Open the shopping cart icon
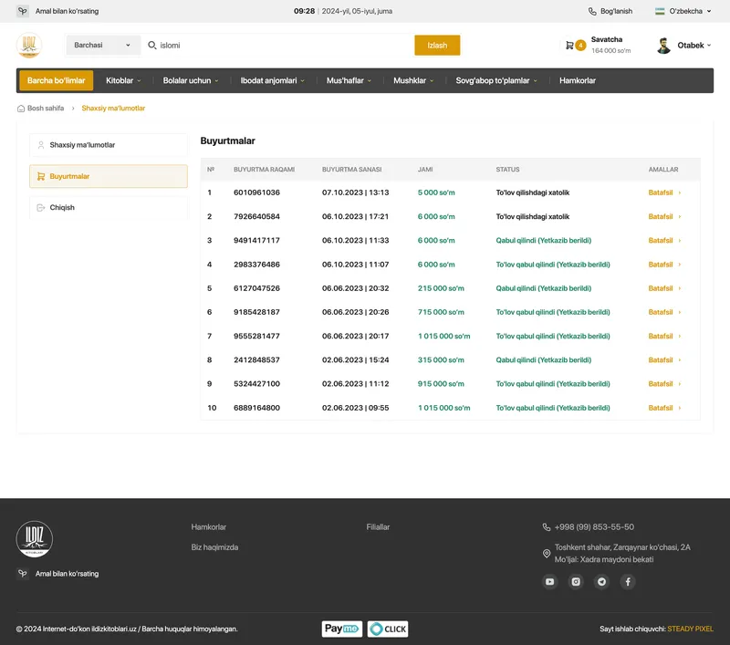The height and width of the screenshot is (645, 730). coord(570,46)
